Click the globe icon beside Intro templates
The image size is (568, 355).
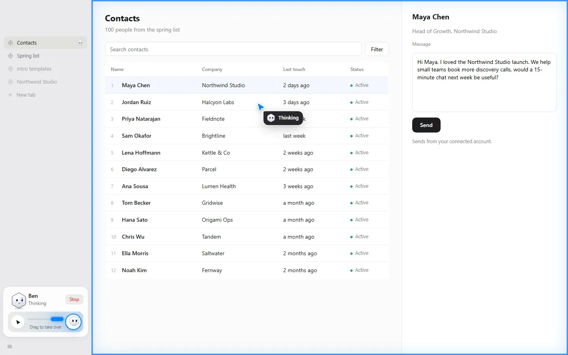[x=11, y=69]
